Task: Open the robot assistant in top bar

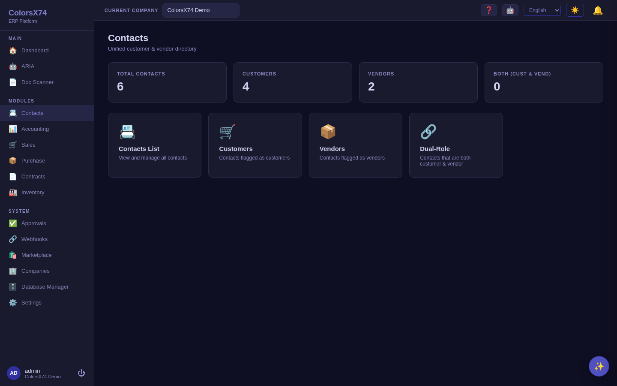Action: pos(510,10)
